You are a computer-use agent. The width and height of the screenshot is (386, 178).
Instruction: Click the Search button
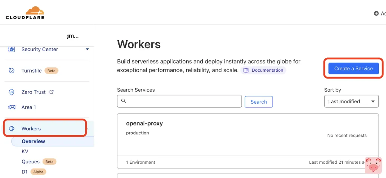click(x=259, y=102)
